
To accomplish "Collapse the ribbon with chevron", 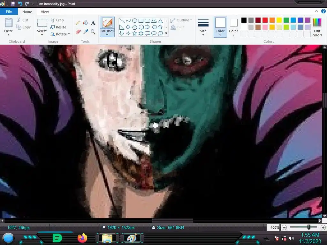I will click(x=316, y=11).
